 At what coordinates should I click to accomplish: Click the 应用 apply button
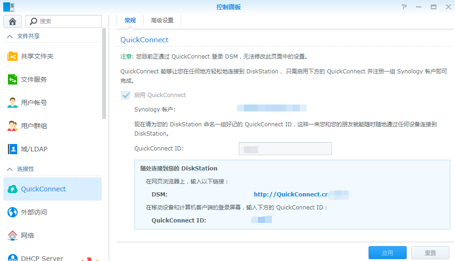(388, 253)
